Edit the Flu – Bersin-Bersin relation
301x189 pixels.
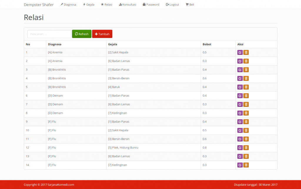(240, 139)
